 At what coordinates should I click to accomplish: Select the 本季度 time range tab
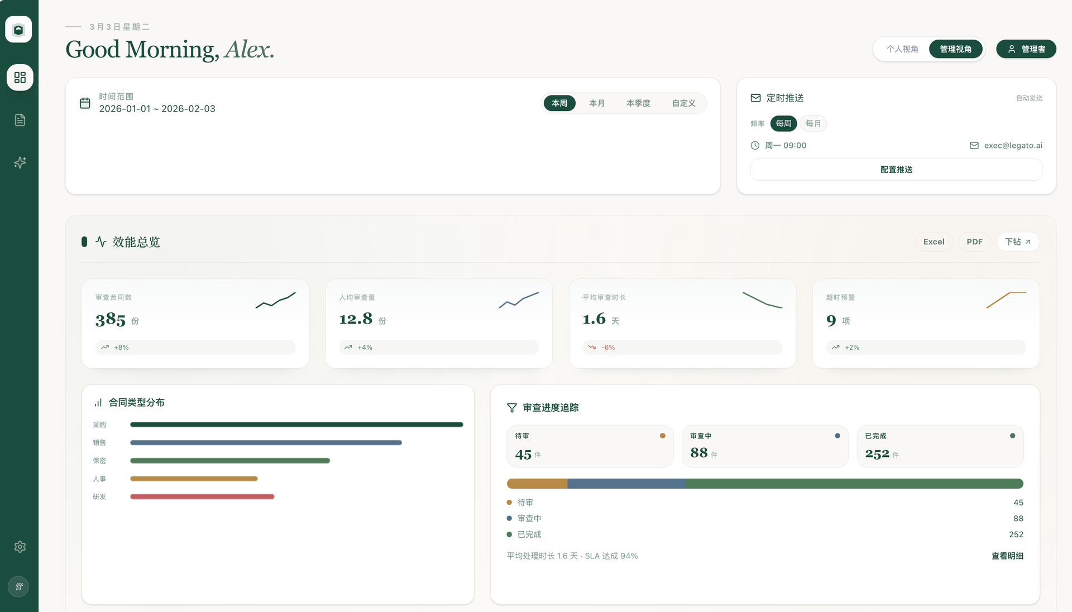pos(638,103)
